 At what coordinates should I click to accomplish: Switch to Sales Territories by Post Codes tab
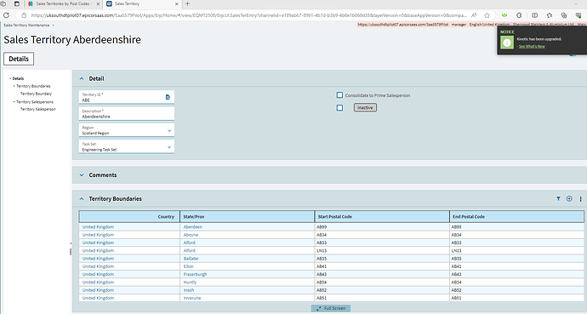63,3
